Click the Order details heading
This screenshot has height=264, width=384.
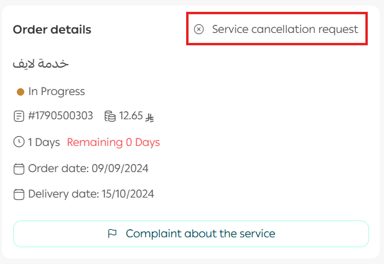click(x=52, y=29)
